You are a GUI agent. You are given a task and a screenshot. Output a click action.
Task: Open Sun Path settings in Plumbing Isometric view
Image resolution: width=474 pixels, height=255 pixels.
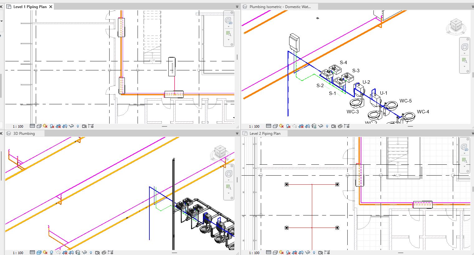tap(282, 126)
